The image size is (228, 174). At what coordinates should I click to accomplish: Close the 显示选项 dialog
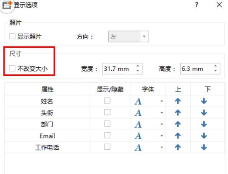coord(219,5)
